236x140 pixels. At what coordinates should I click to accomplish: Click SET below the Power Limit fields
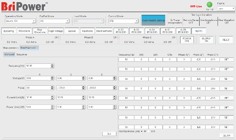point(109,134)
